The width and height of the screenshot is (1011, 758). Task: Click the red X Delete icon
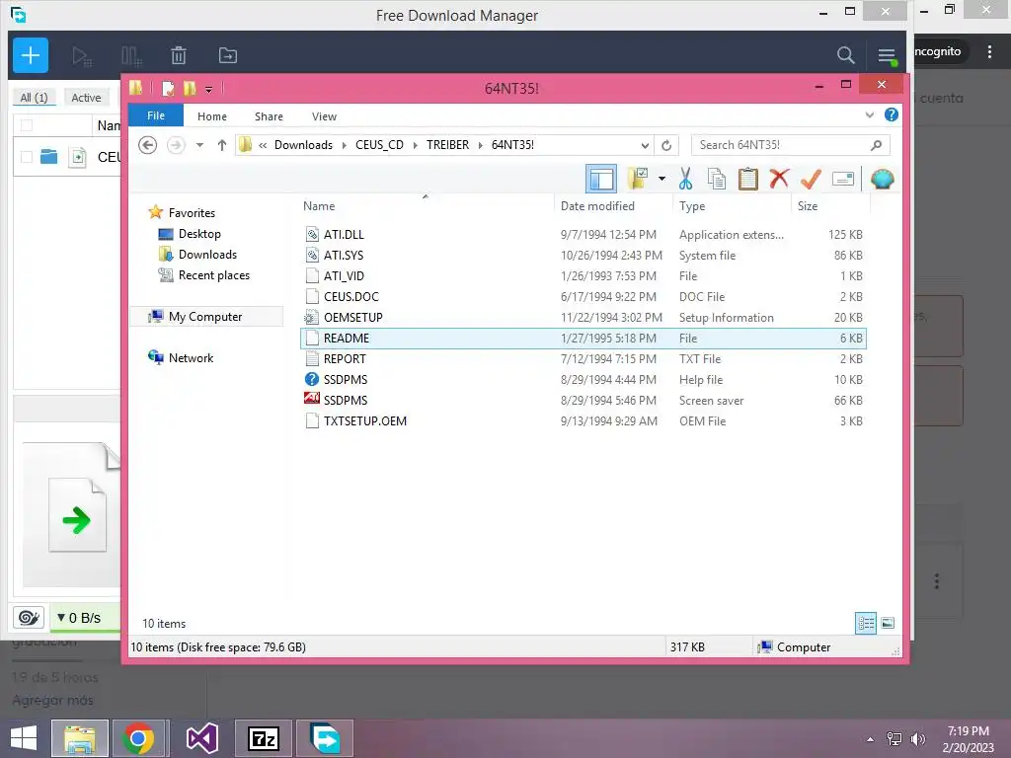coord(779,178)
